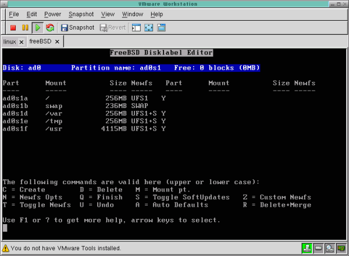Suspend the VM with the yellow pause icon
Viewport: 349px width, 256px height.
pos(25,28)
